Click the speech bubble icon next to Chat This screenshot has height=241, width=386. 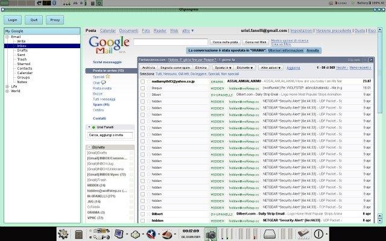103,83
